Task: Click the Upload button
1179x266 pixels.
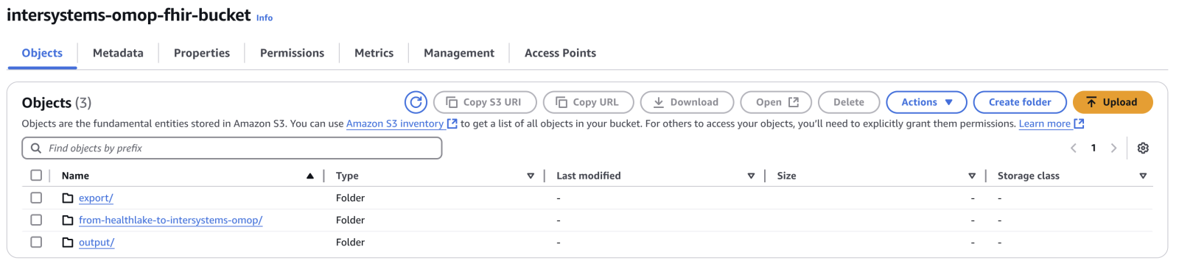Action: 1113,102
